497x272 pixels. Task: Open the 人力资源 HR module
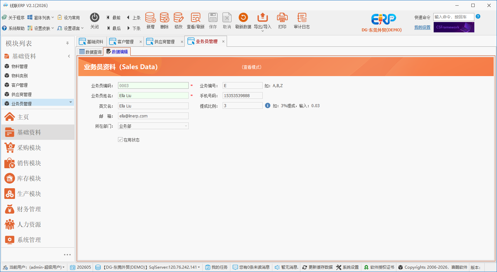(x=38, y=224)
